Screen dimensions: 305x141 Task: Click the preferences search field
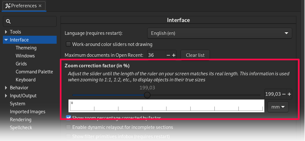(30, 21)
